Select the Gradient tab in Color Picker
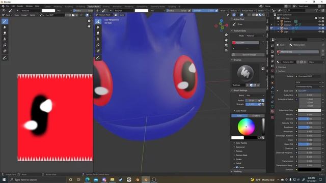 [256, 116]
